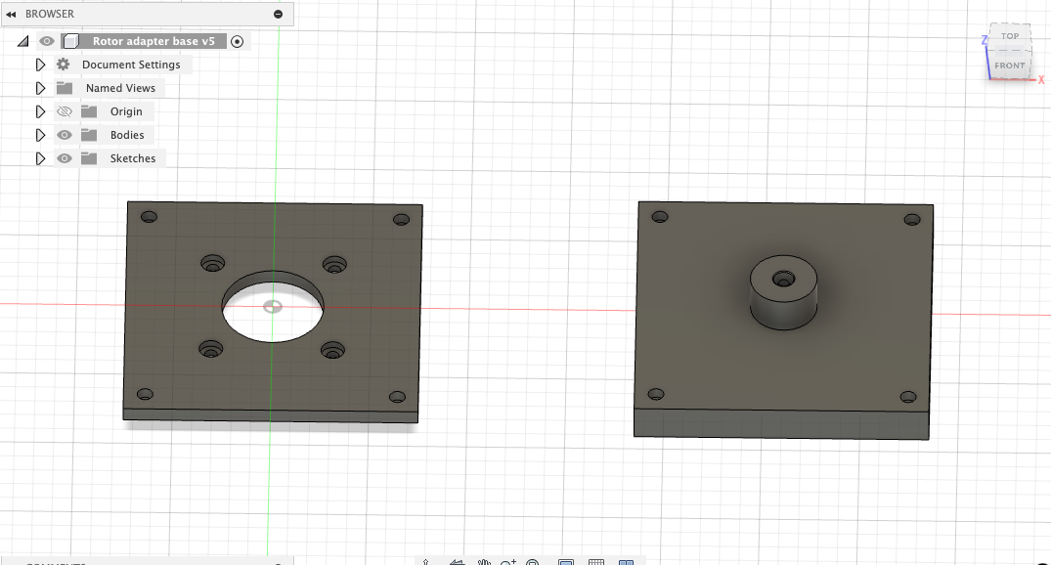
Task: Open Grid and Snaps icon in navigation bar
Action: 595,562
